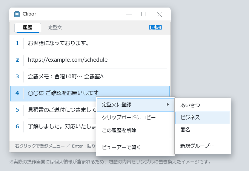Choose クリップボードにコピー from context menu
Viewport: 249px width, 171px height.
135,118
